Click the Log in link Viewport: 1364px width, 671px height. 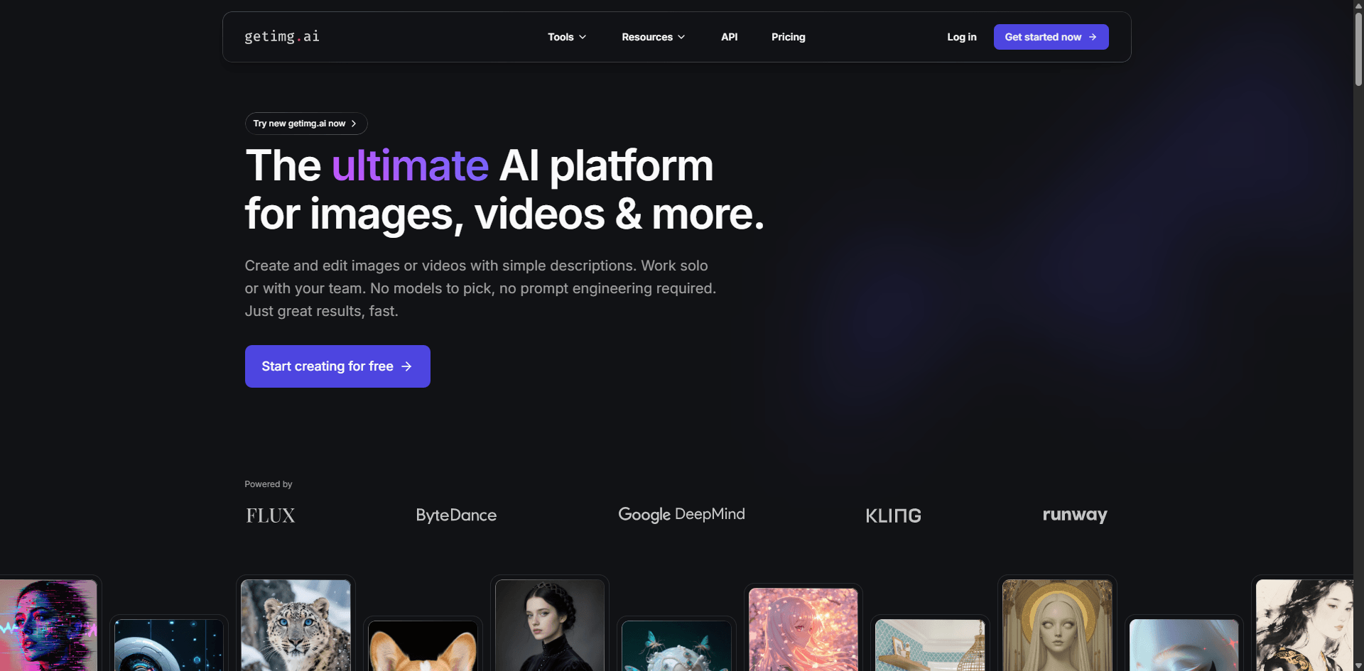(961, 37)
